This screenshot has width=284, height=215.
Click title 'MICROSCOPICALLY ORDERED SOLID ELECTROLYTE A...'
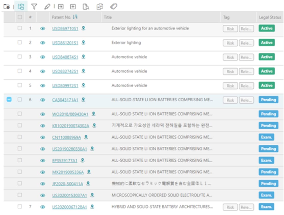[162, 195]
